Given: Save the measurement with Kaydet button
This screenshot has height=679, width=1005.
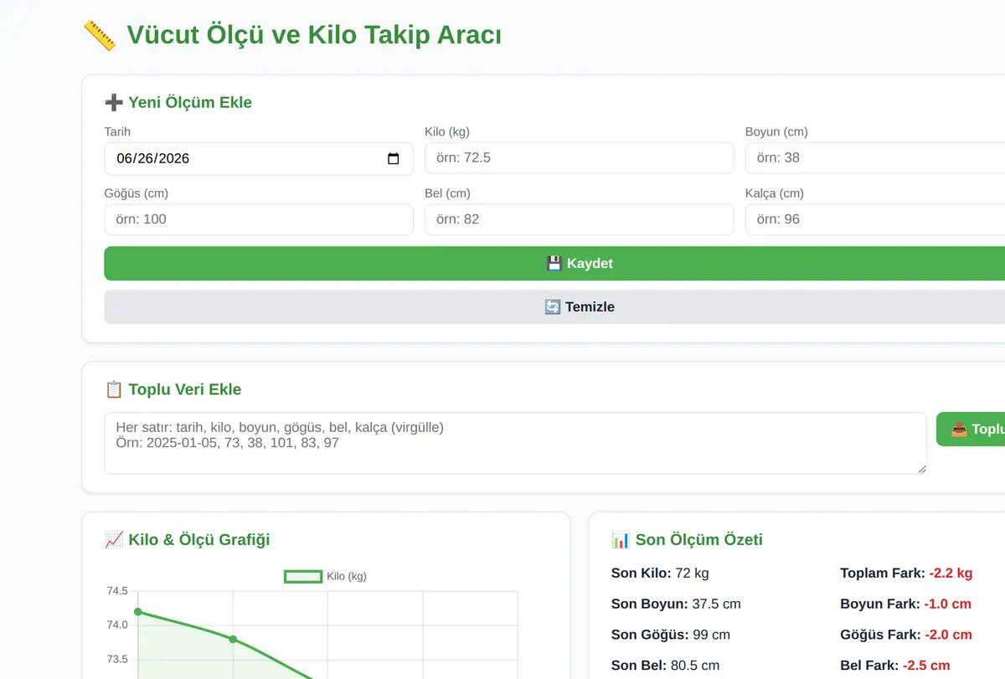Looking at the screenshot, I should pyautogui.click(x=554, y=264).
